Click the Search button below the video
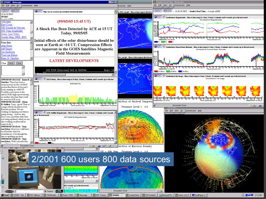 coord(49,191)
